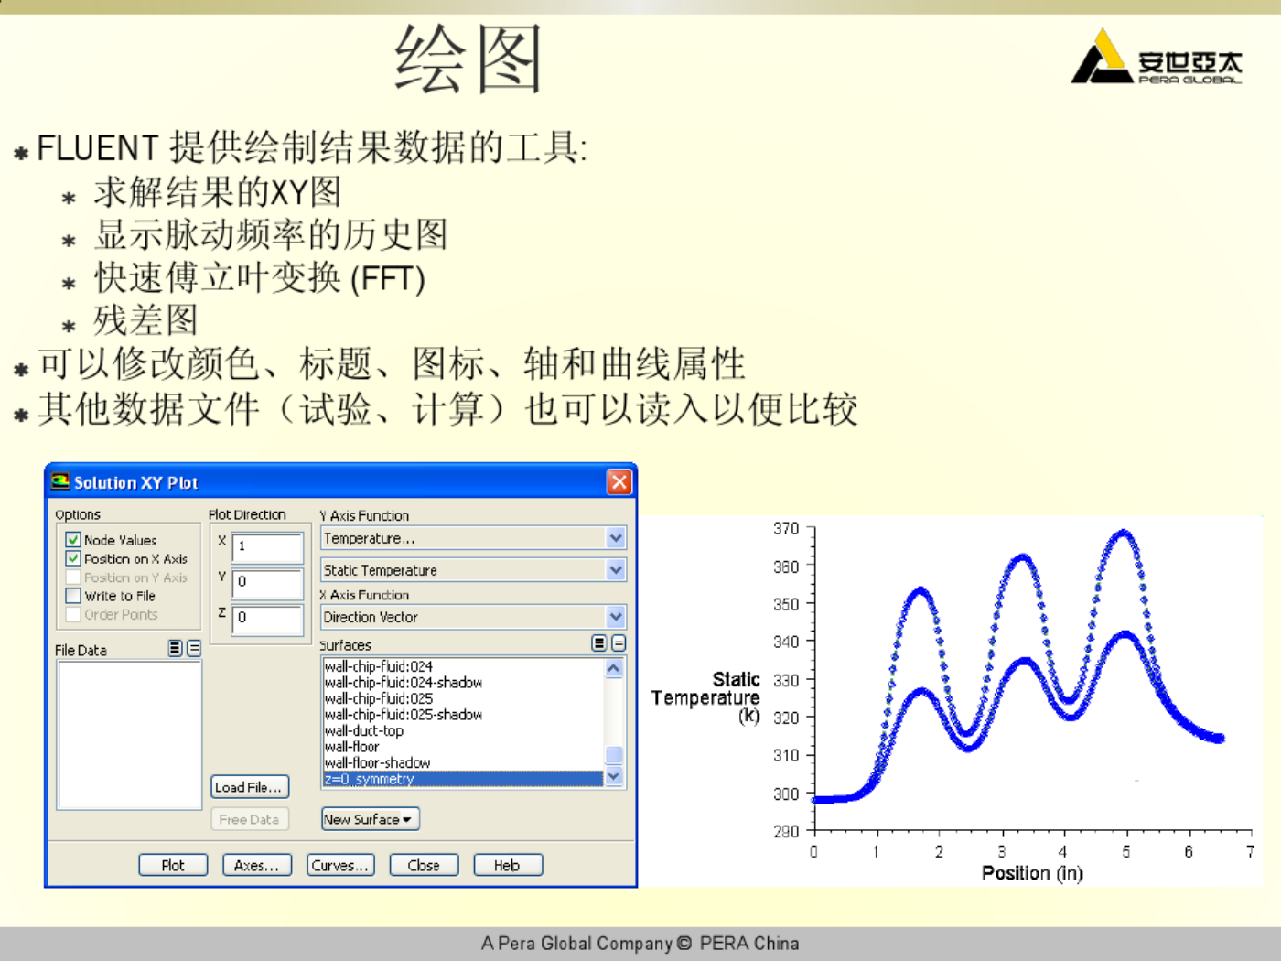Click the Axes... button

[257, 865]
